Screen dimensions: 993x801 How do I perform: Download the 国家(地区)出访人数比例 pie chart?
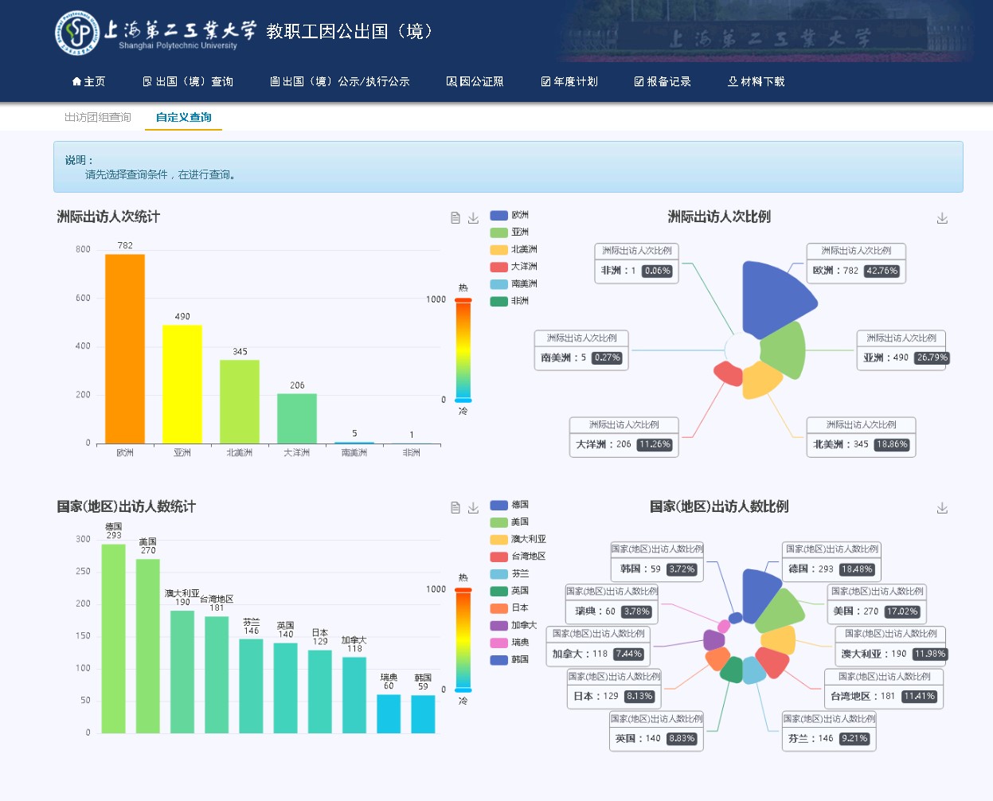pos(942,508)
